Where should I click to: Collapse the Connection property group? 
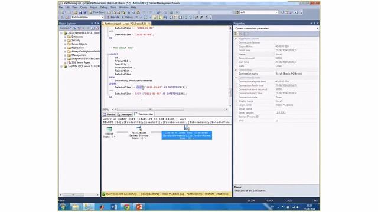point(236,70)
